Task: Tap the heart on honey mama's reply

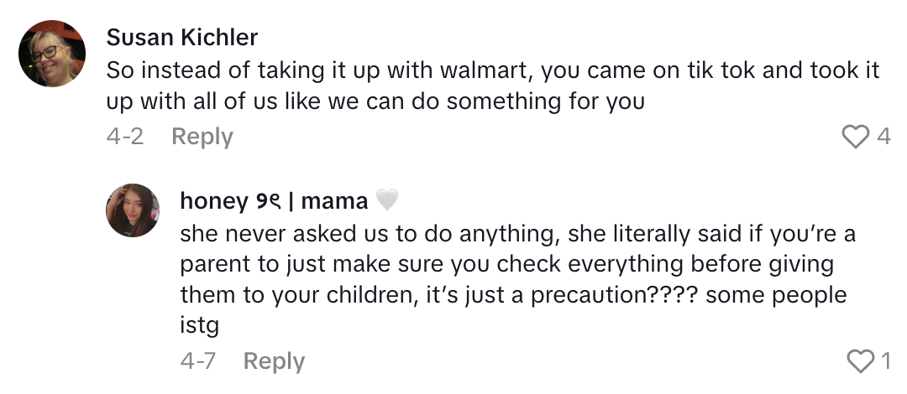Action: tap(860, 361)
